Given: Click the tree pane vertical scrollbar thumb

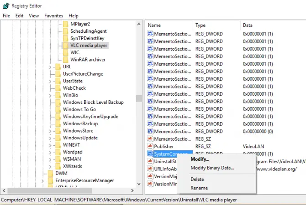Looking at the screenshot, I should point(139,98).
